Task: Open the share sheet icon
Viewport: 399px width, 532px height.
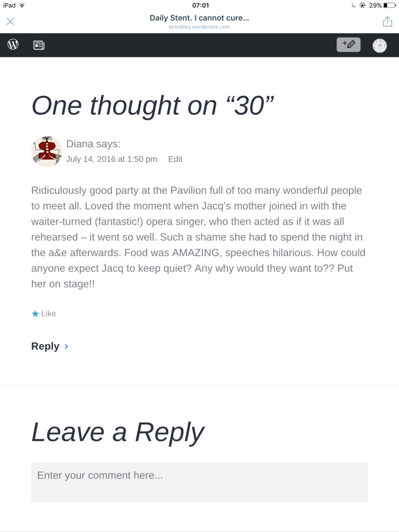Action: click(387, 22)
